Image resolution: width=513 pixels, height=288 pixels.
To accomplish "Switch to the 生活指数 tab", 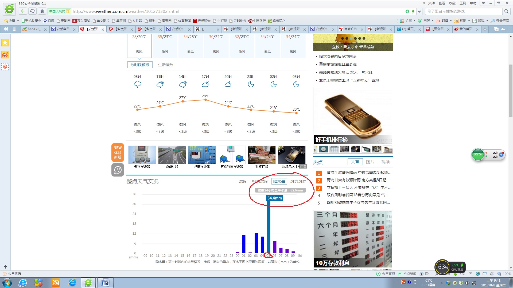I will tap(165, 65).
